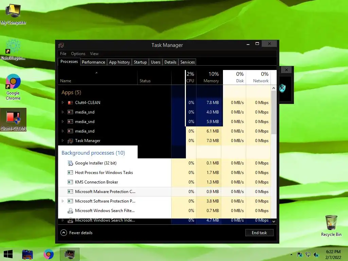Expand Microsoft Software Protection Platform row
Image resolution: width=348 pixels, height=261 pixels.
click(63, 201)
